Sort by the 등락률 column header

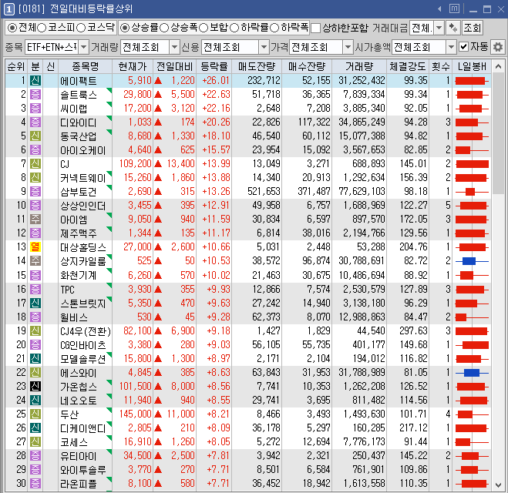coord(214,67)
